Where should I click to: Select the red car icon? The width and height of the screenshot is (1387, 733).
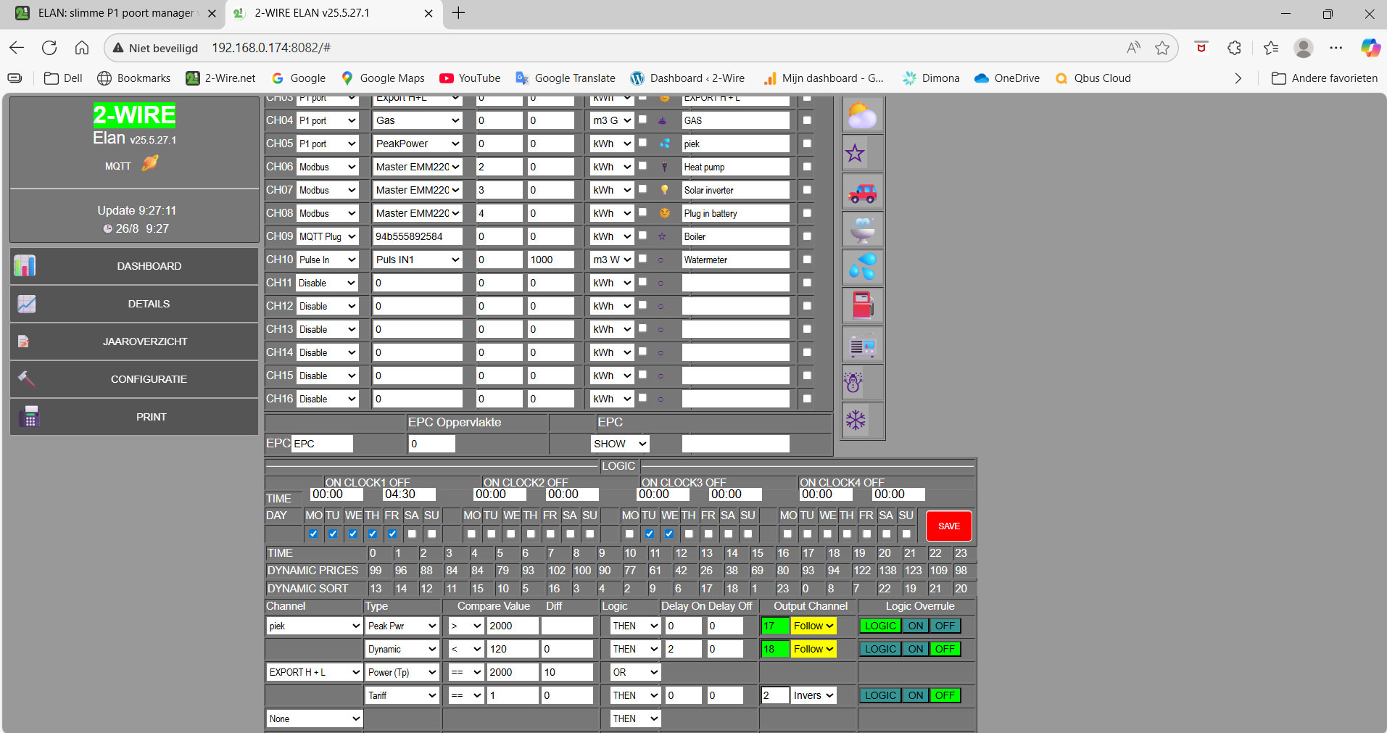coord(862,192)
